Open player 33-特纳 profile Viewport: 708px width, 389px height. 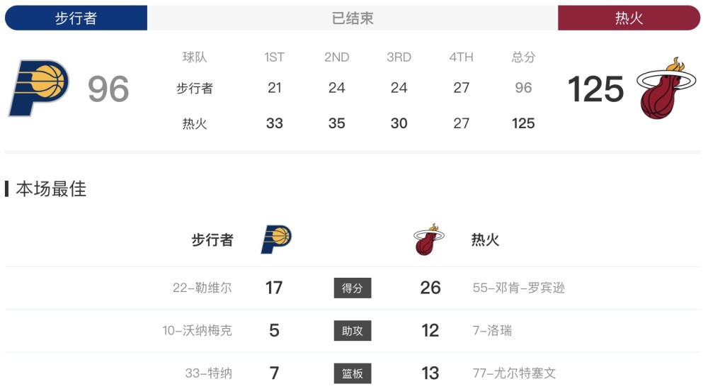[x=209, y=373]
